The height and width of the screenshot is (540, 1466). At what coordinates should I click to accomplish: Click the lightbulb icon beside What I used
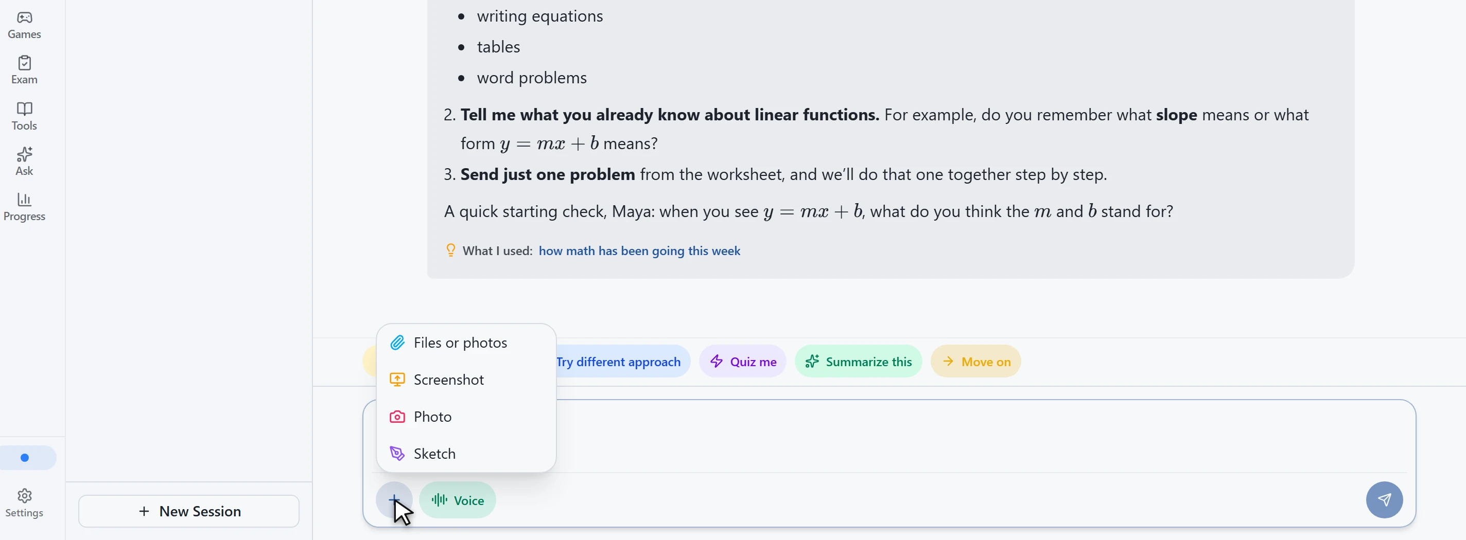point(450,250)
